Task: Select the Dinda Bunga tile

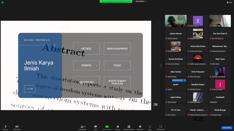Action: 220,110
